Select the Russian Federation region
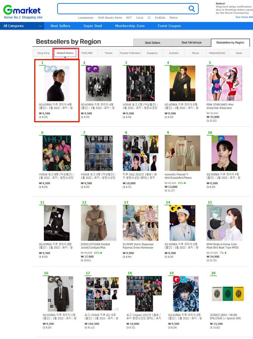Image resolution: width=253 pixels, height=339 pixels. pyautogui.click(x=130, y=53)
